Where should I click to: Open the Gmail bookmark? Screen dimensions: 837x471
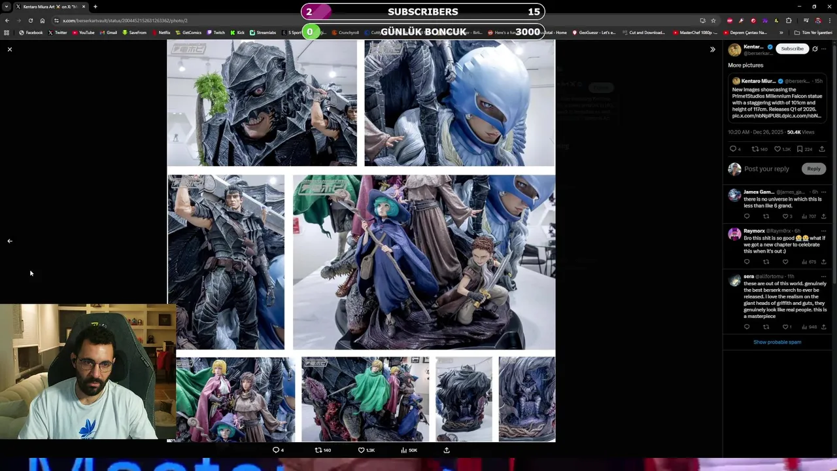click(x=109, y=33)
